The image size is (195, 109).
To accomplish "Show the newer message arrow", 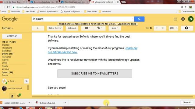I will (x=157, y=28).
